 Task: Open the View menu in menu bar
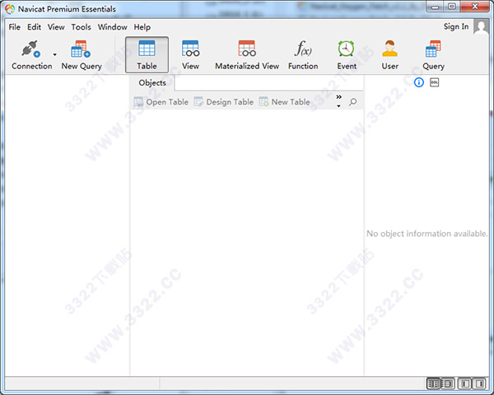[x=56, y=27]
